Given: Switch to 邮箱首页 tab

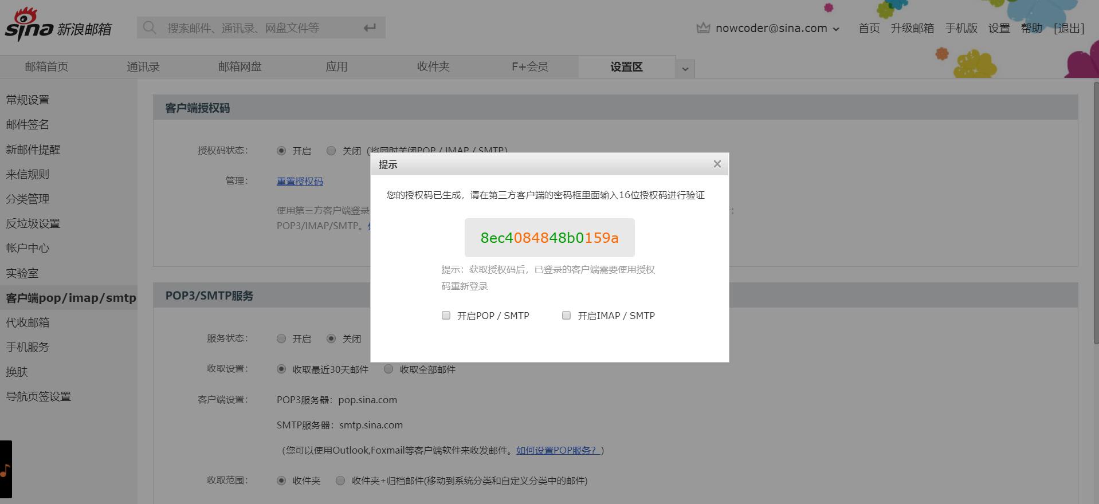Looking at the screenshot, I should pos(46,67).
